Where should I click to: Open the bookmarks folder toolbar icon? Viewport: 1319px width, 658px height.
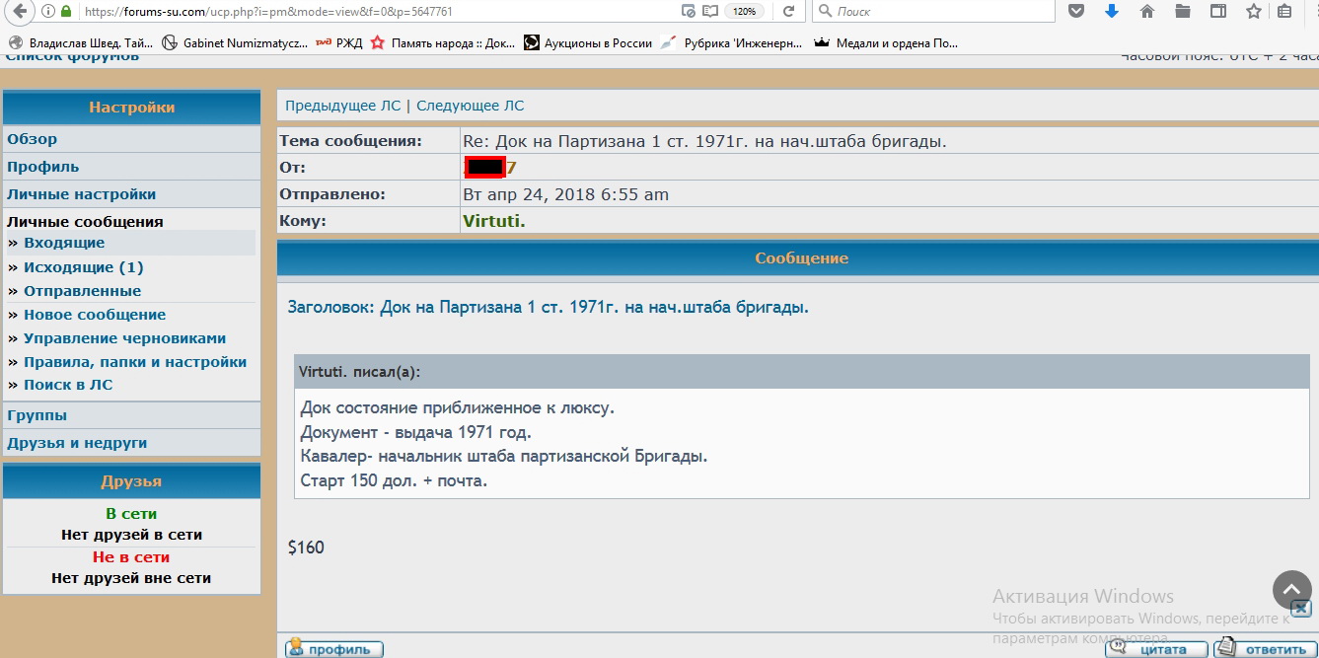(1183, 12)
